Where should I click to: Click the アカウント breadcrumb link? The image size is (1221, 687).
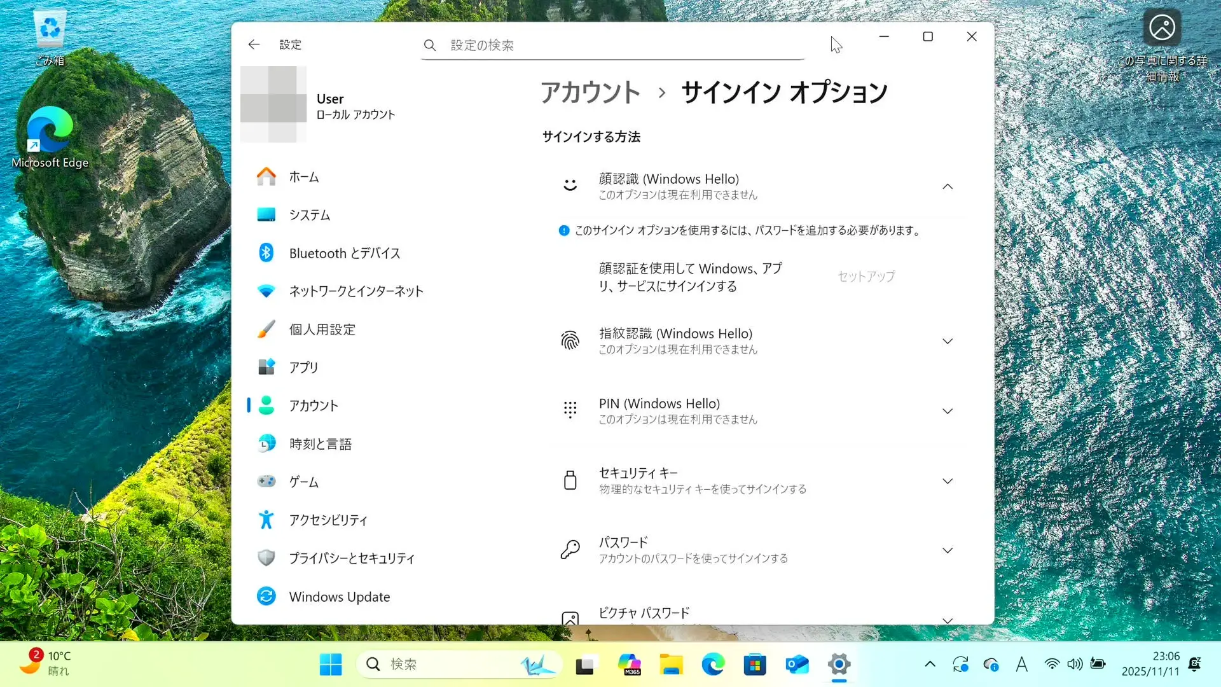click(590, 93)
